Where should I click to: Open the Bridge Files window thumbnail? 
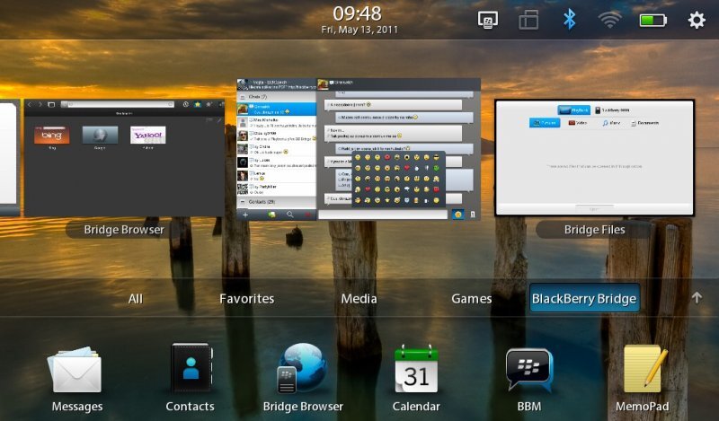pos(594,158)
